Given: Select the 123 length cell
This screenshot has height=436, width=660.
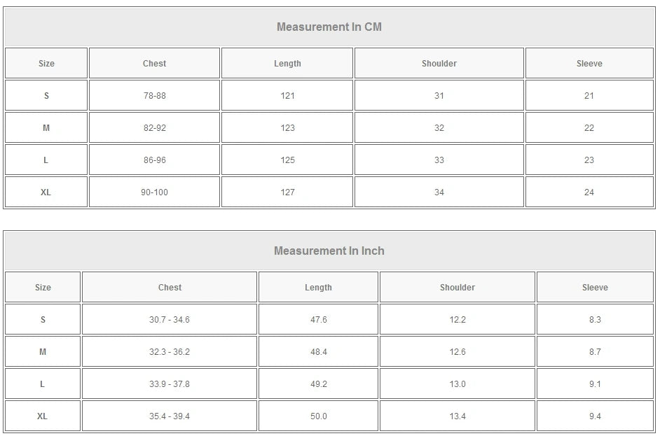Looking at the screenshot, I should [287, 128].
